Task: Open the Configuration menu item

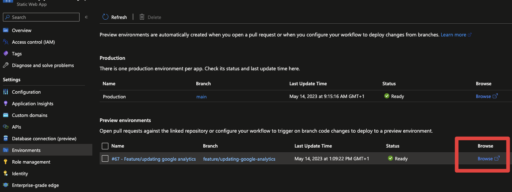Action: point(26,92)
